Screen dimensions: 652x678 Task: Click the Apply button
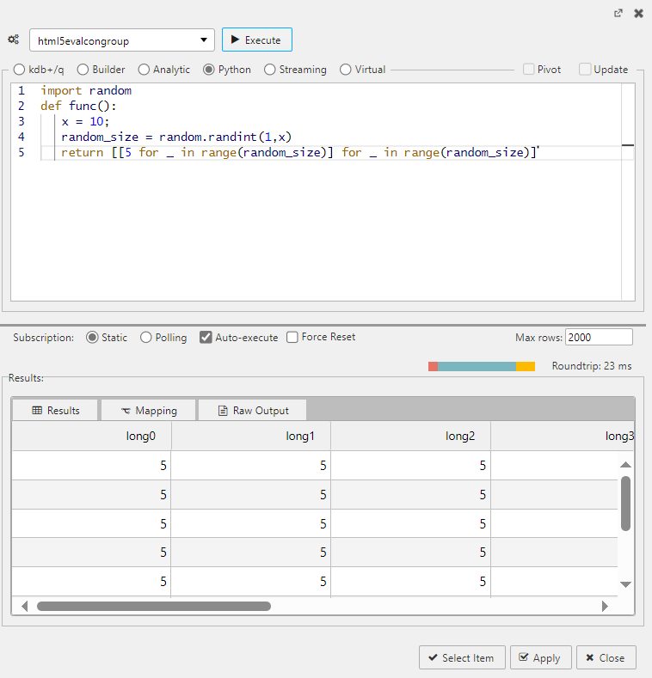coord(539,657)
